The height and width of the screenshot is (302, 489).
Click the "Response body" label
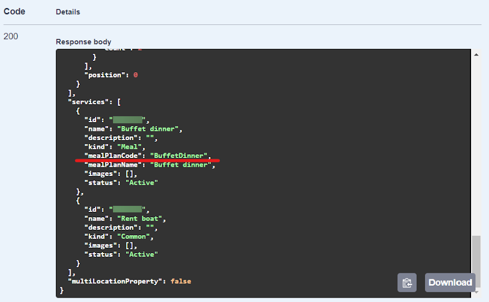click(83, 42)
